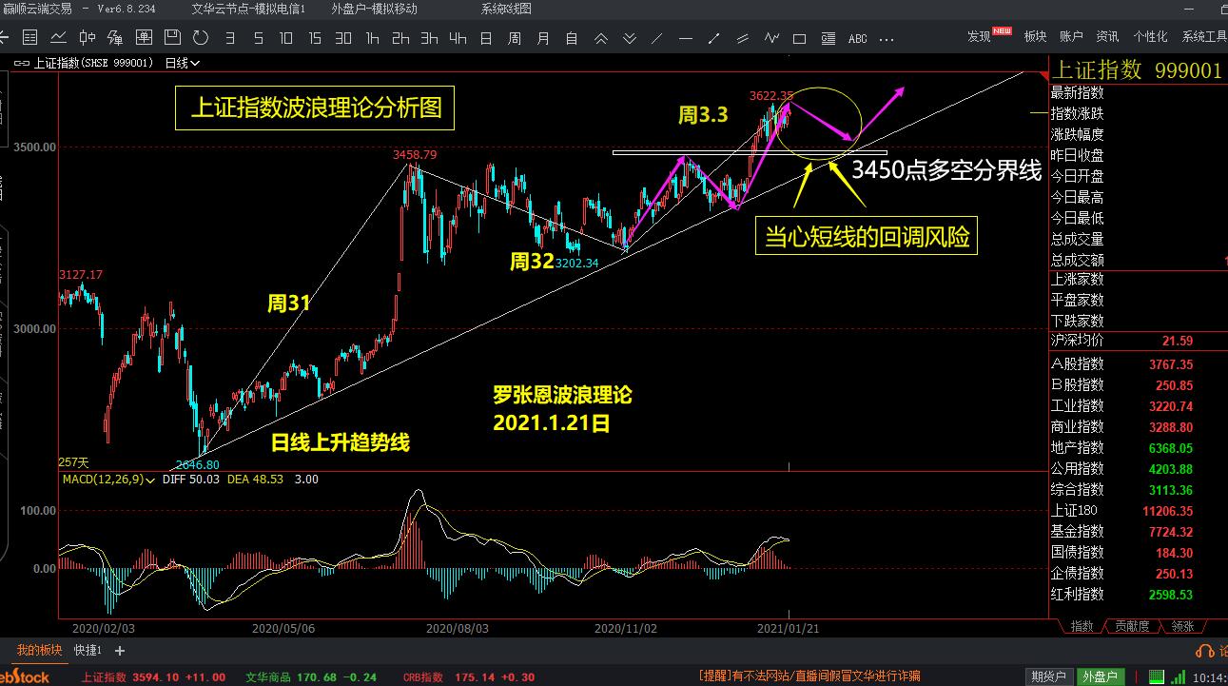Select the zigzag wave line tool
1228x686 pixels.
(771, 38)
